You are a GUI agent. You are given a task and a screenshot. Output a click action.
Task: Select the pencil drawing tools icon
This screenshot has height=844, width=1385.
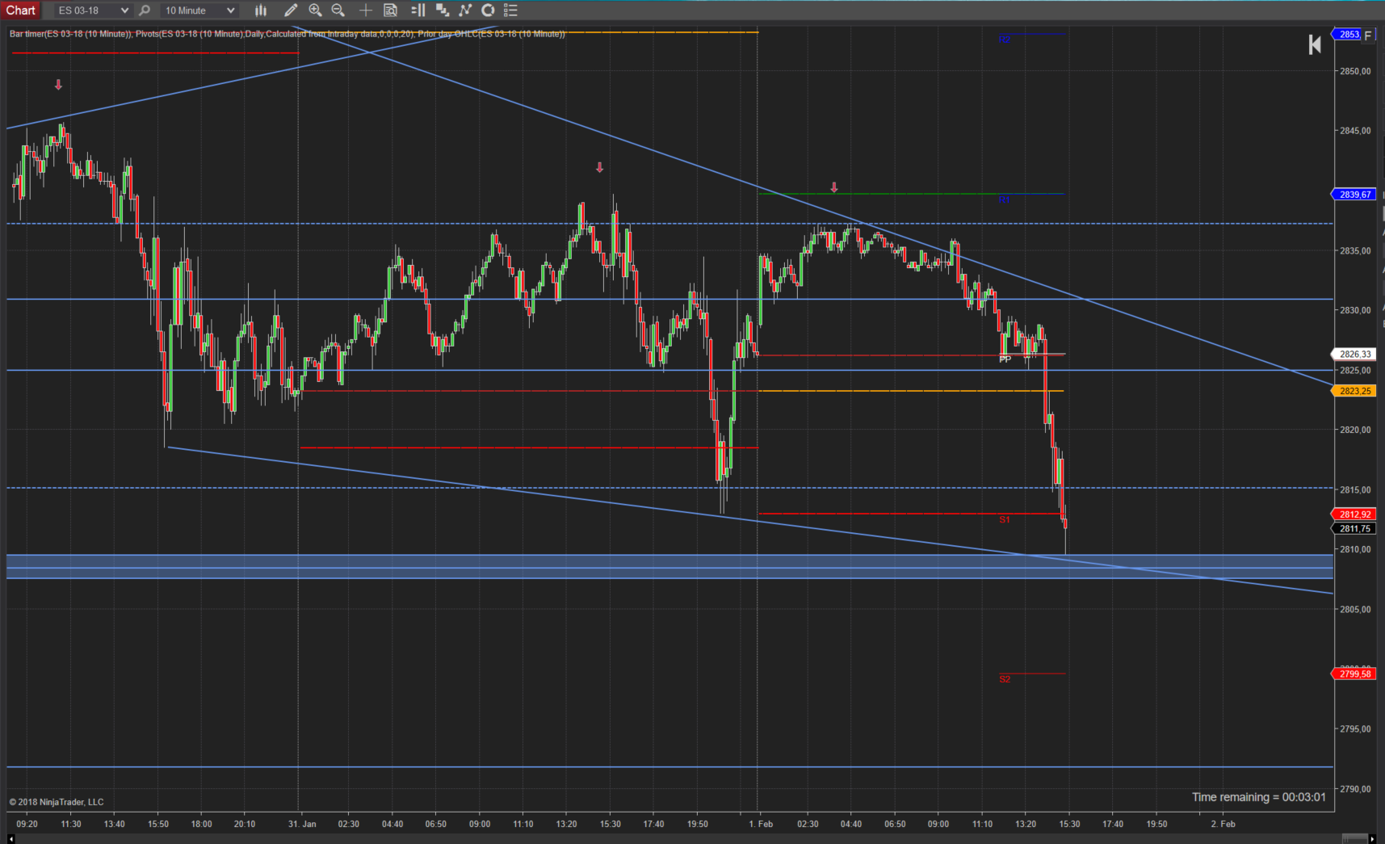[x=291, y=10]
